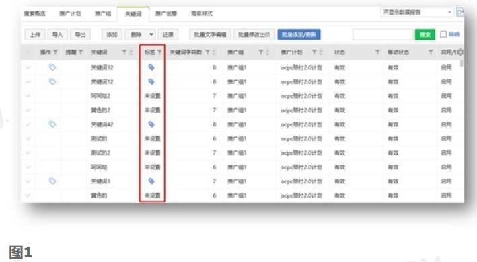Click the 导入 button
477x262 pixels.
[57, 34]
